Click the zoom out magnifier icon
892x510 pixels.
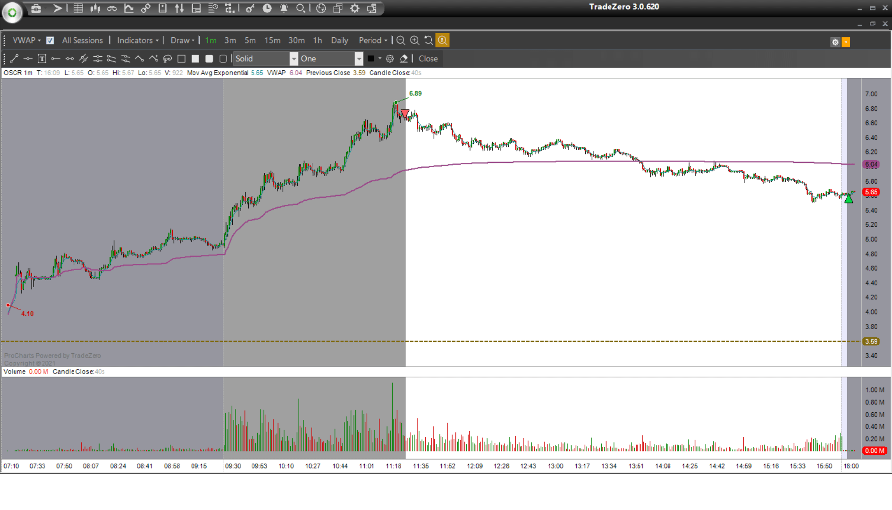401,41
